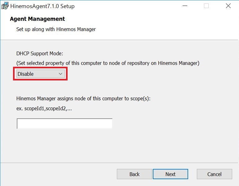
Task: Click 'Hinemos Manager assigns node' label text
Action: (83, 98)
